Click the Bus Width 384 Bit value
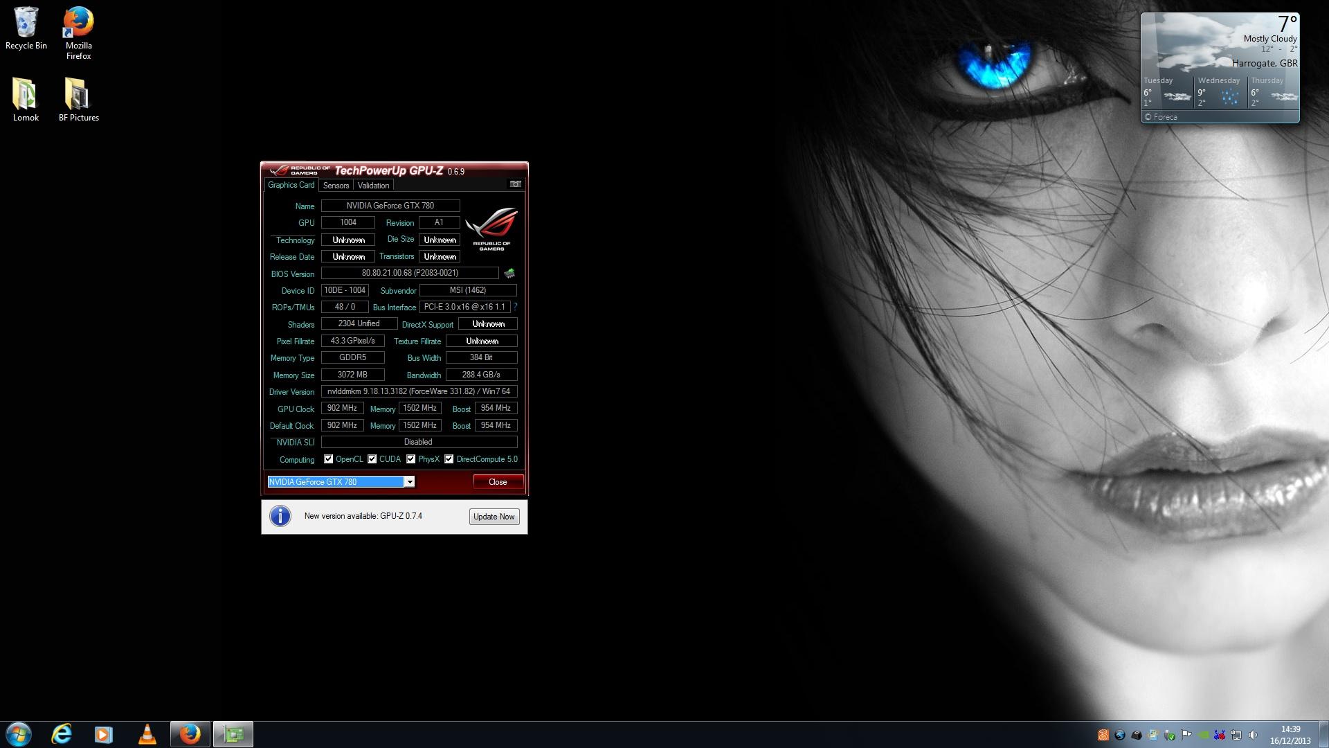The image size is (1329, 748). coord(481,357)
